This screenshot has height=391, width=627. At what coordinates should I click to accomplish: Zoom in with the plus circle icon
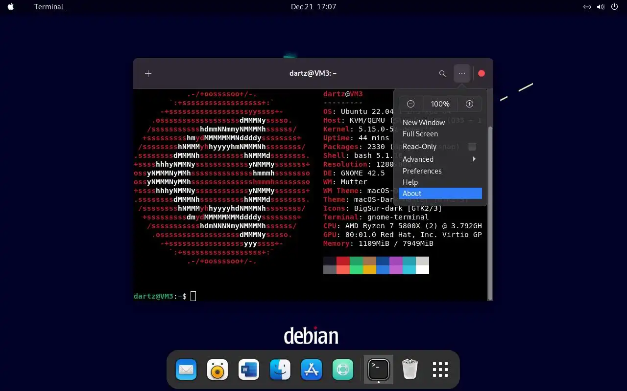[x=469, y=104]
